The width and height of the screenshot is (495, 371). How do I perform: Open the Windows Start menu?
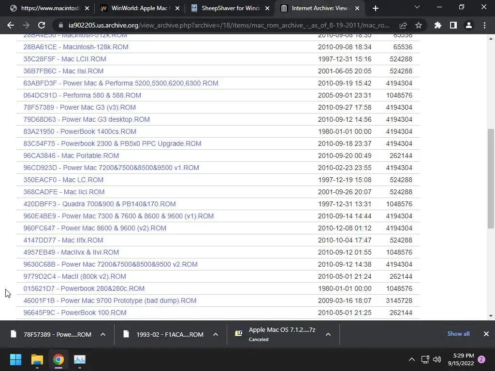[15, 359]
